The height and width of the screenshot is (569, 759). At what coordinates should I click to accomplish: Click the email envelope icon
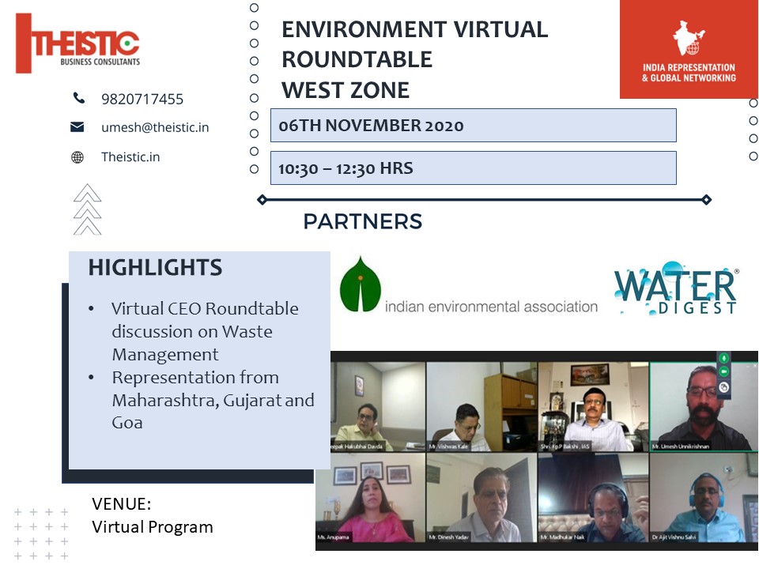tap(77, 127)
